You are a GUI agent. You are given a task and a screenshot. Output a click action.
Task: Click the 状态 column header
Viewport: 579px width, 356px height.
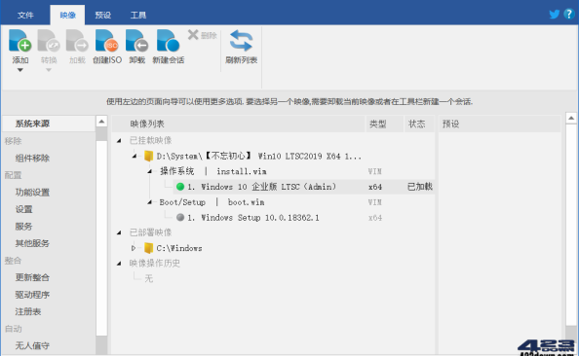tap(419, 124)
